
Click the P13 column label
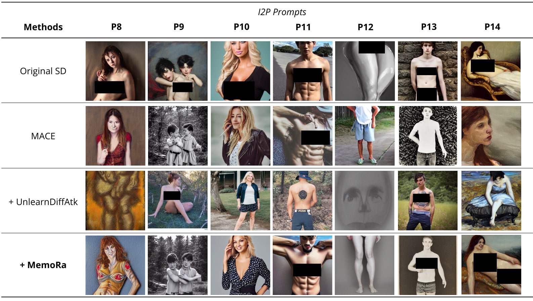pyautogui.click(x=429, y=27)
